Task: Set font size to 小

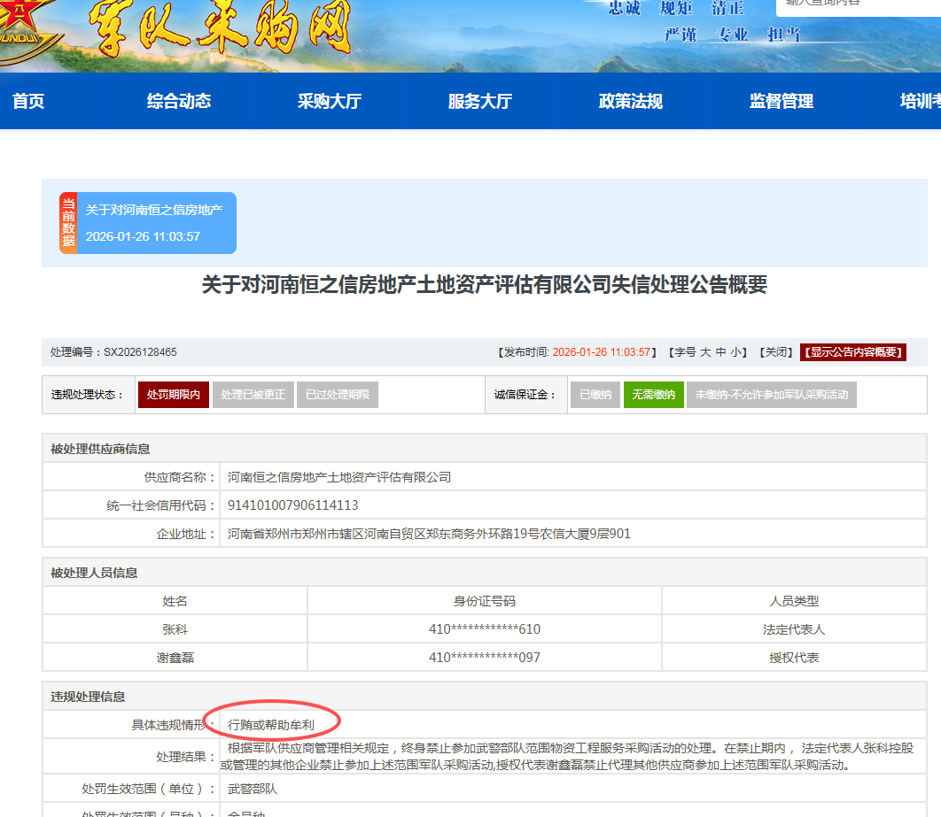Action: click(735, 352)
